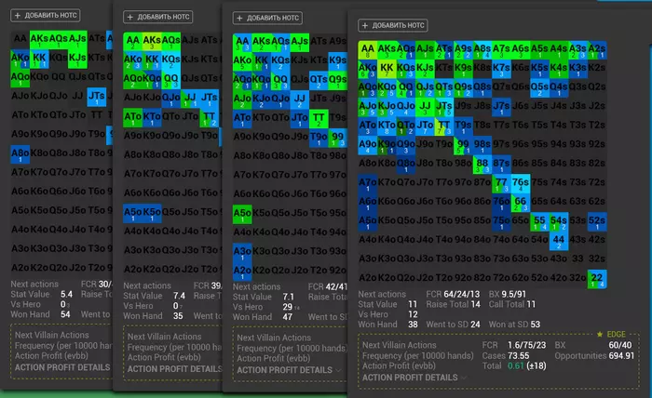Click the plus icon in the second panel's header
The image size is (652, 398).
coord(129,17)
